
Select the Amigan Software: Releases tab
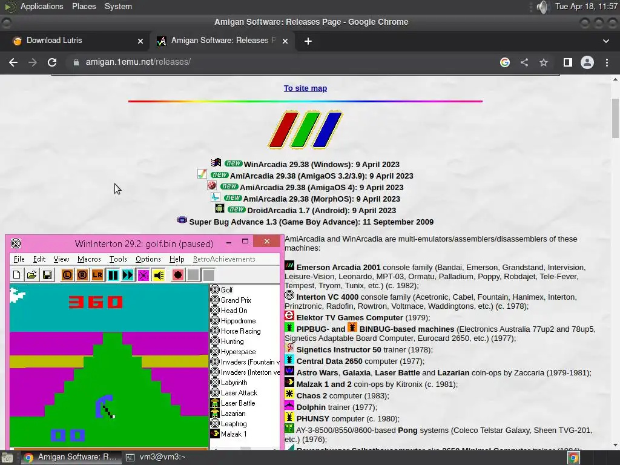(223, 41)
